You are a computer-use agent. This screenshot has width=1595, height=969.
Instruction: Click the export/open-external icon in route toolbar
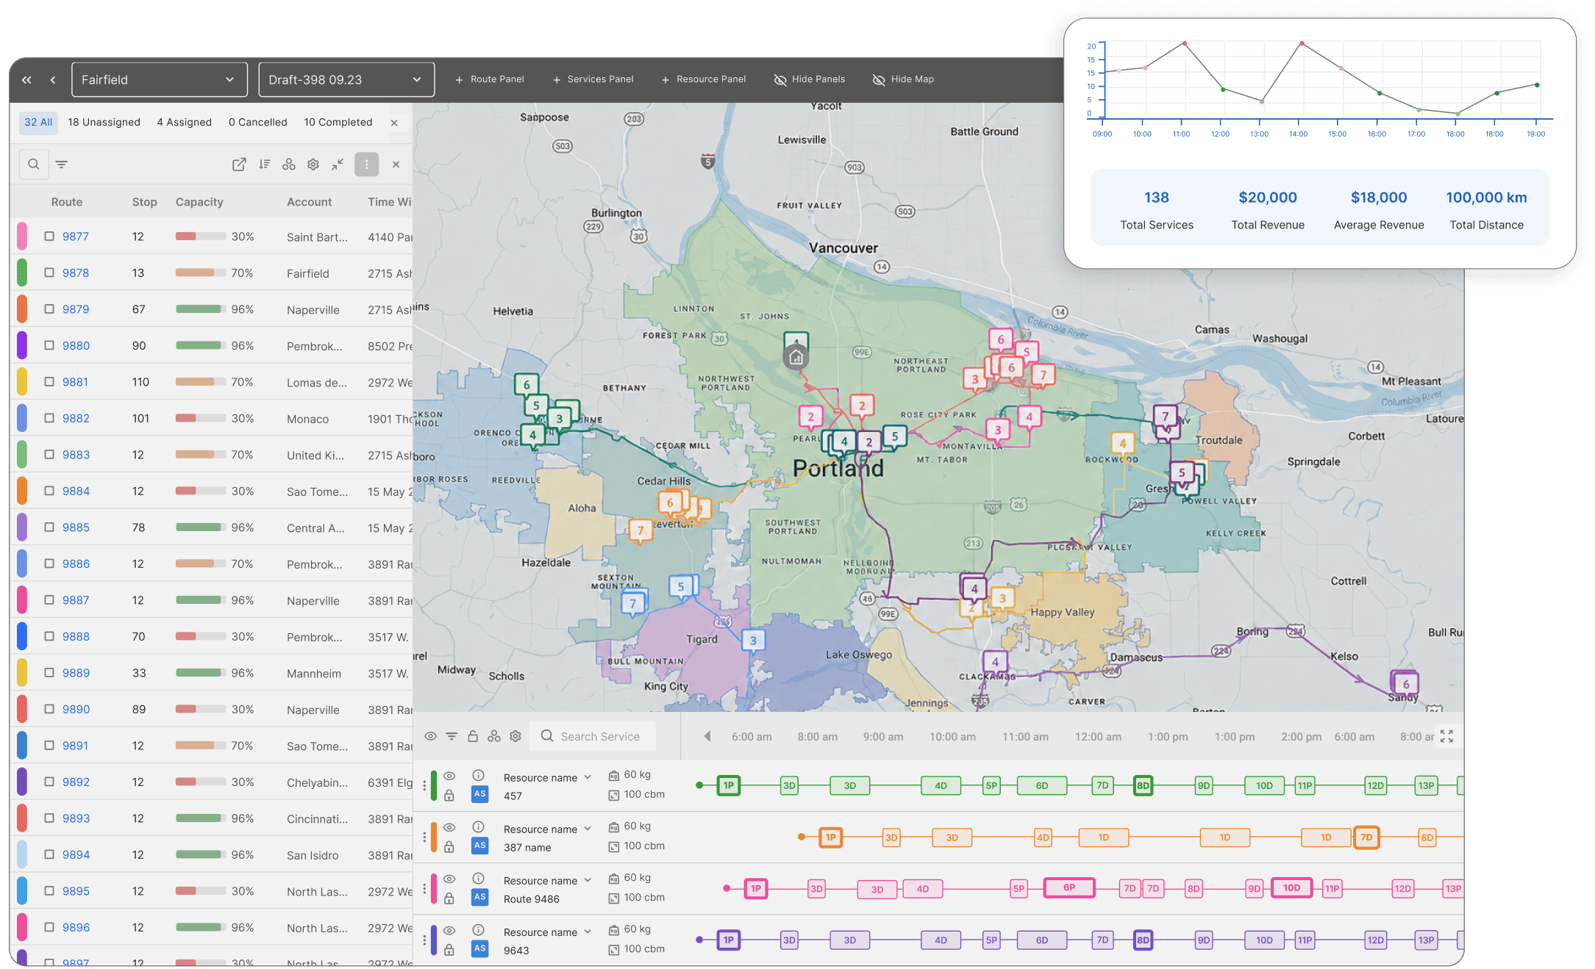pos(239,165)
